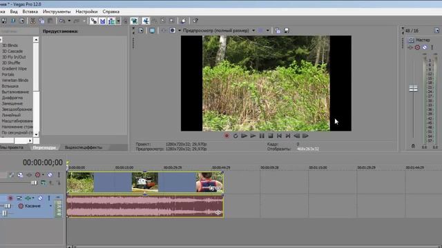442x248 pixels.
Task: Select the Envelope Edit tool in toolbar
Action: pyautogui.click(x=155, y=21)
